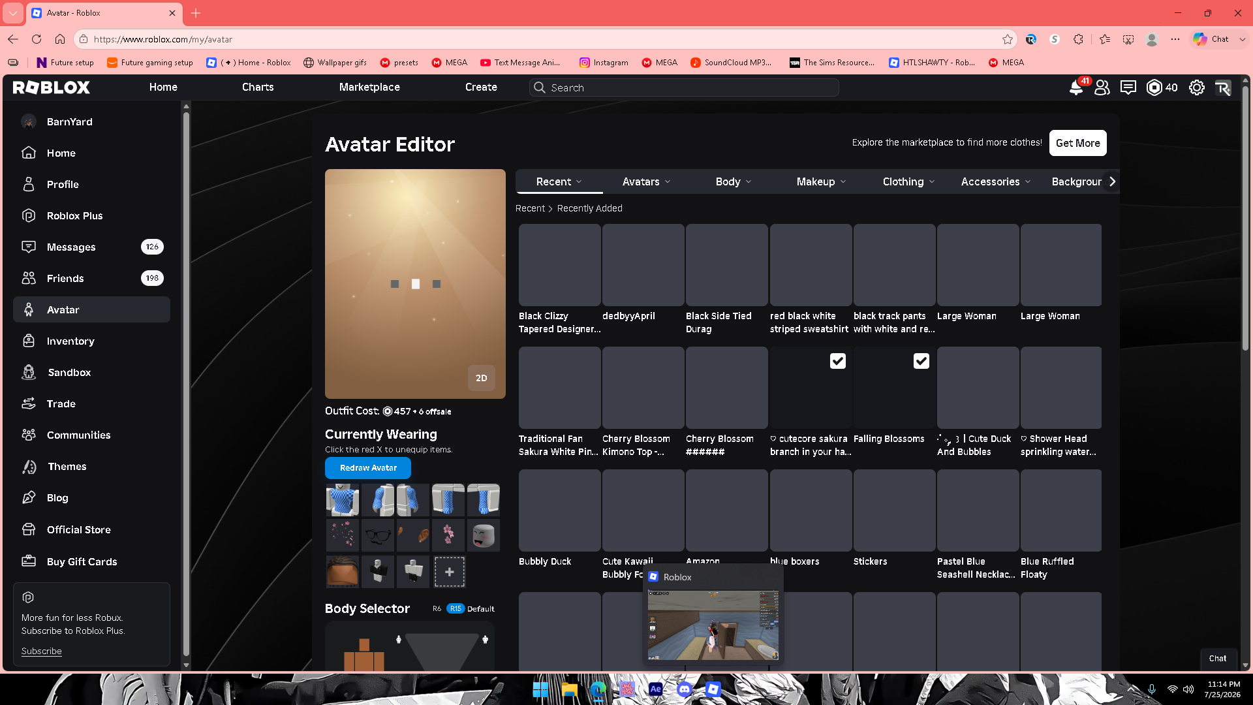Expand the Makeup category dropdown
The image size is (1253, 705).
click(821, 181)
